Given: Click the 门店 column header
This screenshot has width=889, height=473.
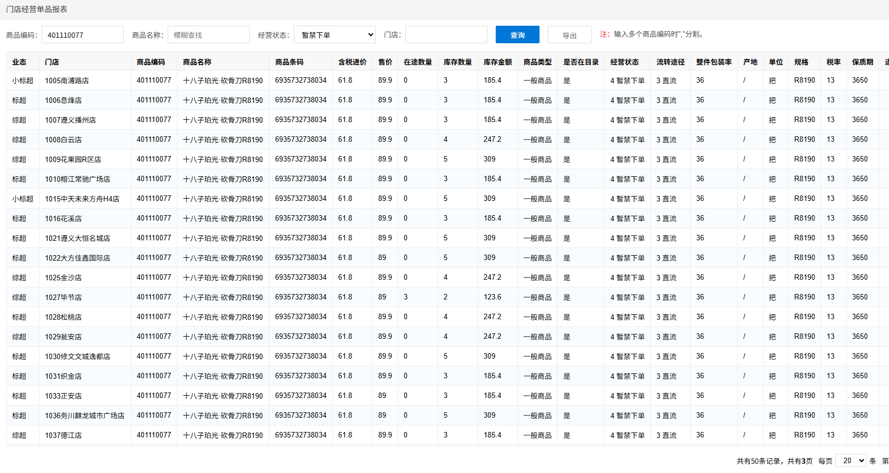Looking at the screenshot, I should click(x=52, y=62).
